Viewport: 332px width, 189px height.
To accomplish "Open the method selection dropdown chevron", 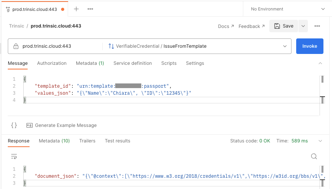I will click(x=285, y=46).
